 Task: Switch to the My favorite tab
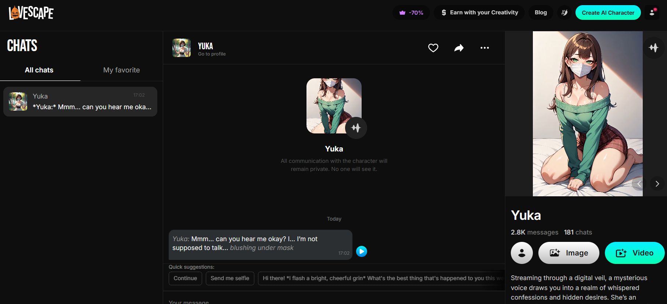pos(121,70)
